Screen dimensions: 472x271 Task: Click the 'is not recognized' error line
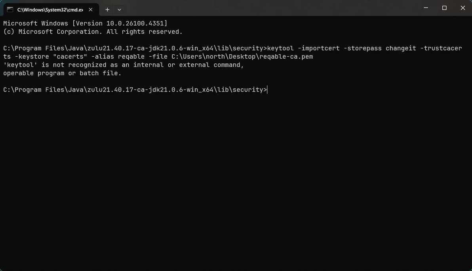click(124, 65)
